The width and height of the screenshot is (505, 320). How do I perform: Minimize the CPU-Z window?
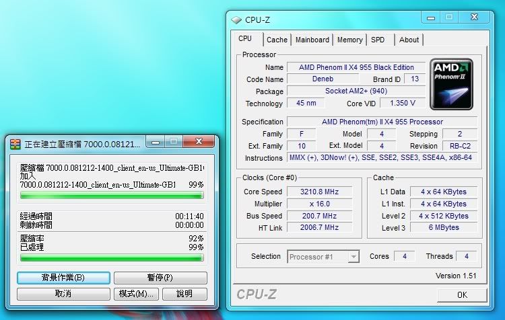431,17
